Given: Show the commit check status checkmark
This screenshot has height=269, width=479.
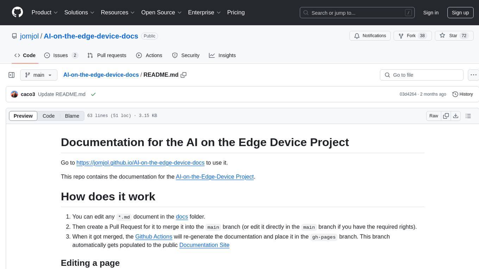Looking at the screenshot, I should [93, 94].
